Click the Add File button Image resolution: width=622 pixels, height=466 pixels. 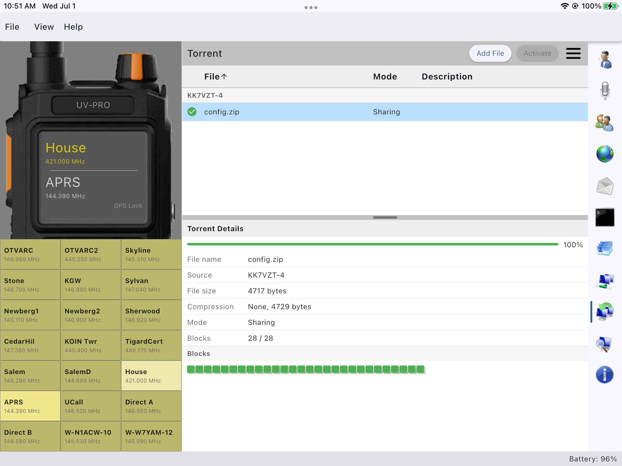(x=490, y=53)
